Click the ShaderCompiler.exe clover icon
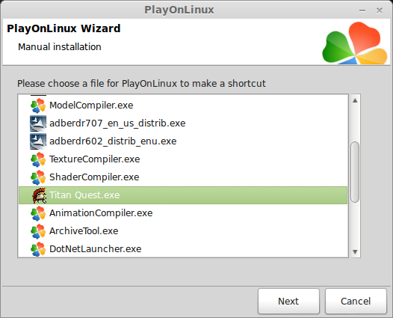Viewport: 393px width, 318px height. pos(38,177)
